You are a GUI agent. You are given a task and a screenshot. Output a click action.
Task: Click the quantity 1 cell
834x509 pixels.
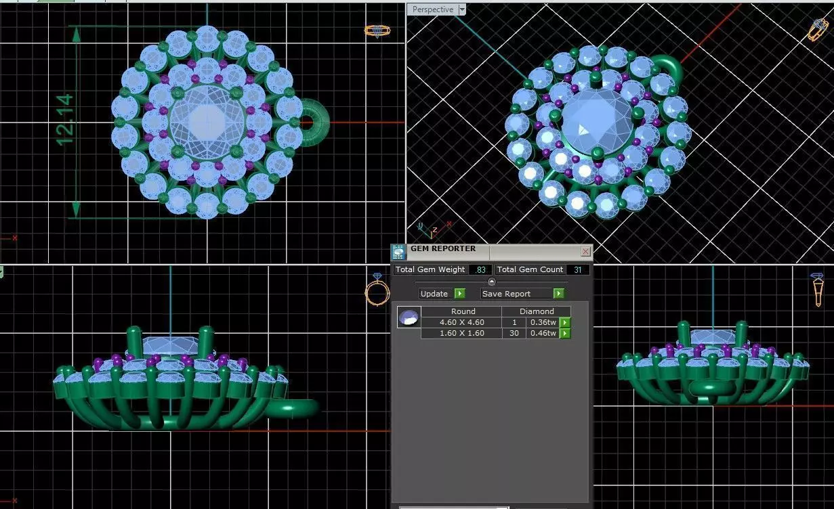514,323
